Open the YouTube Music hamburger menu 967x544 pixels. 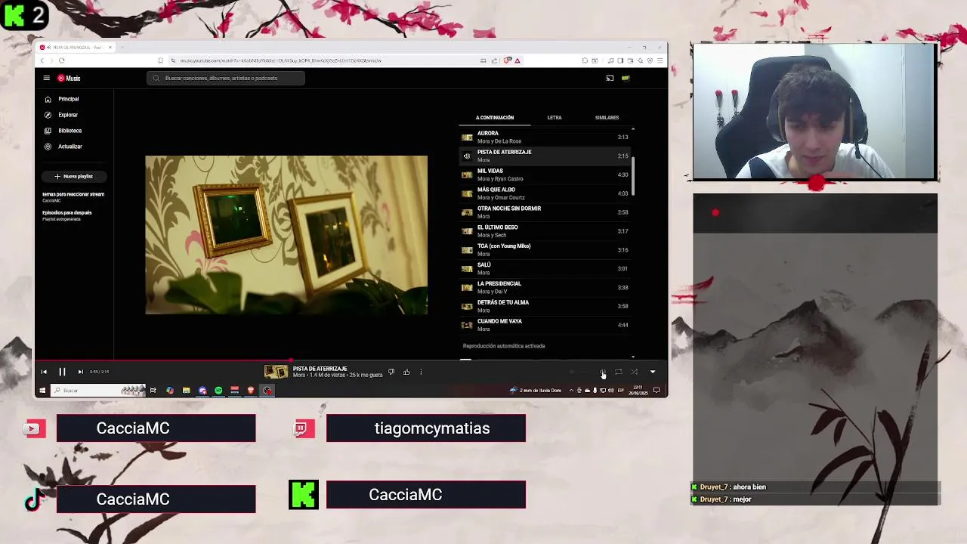[x=46, y=78]
